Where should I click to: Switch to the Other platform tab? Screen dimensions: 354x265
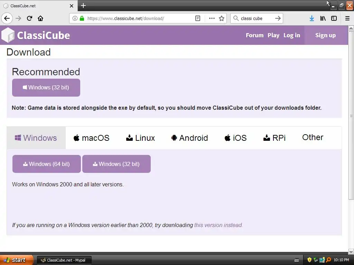click(x=313, y=137)
